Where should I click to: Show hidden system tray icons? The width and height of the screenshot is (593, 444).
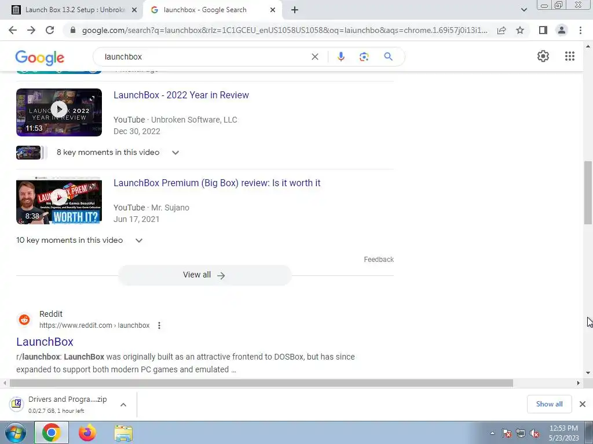tap(492, 433)
